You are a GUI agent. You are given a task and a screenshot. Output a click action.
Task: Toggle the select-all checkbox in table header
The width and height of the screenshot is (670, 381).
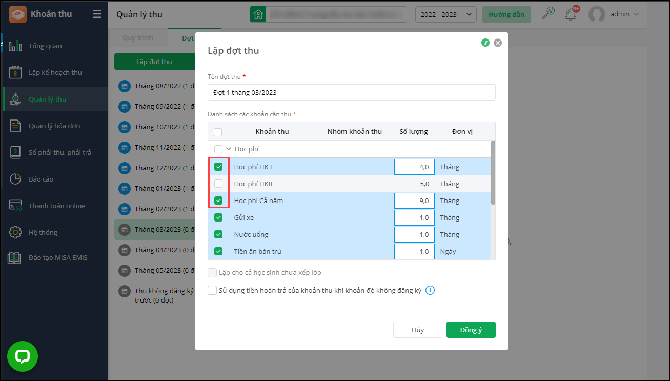pyautogui.click(x=218, y=132)
